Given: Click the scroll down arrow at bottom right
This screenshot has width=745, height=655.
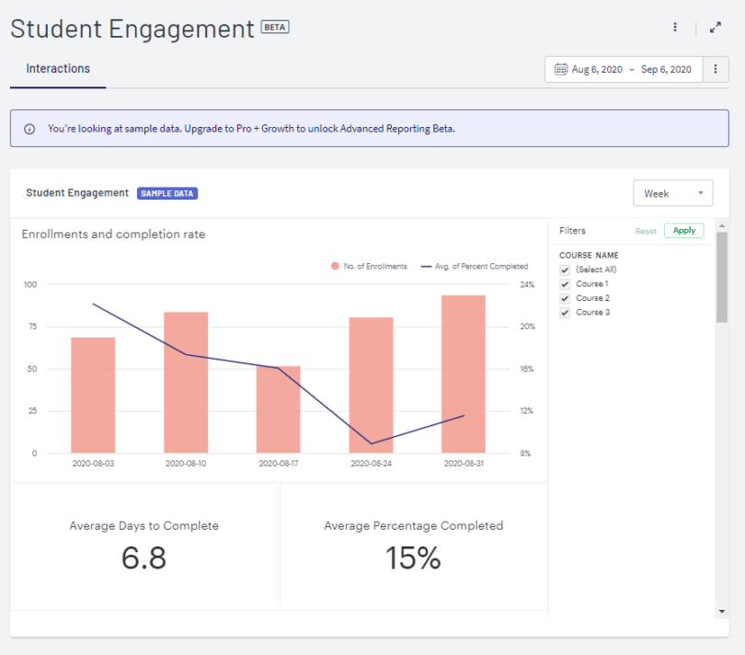Looking at the screenshot, I should [x=720, y=611].
